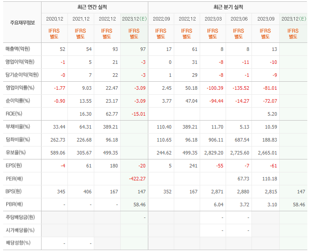
Task: Click the debt ratio value 110.40
Action: (164, 127)
